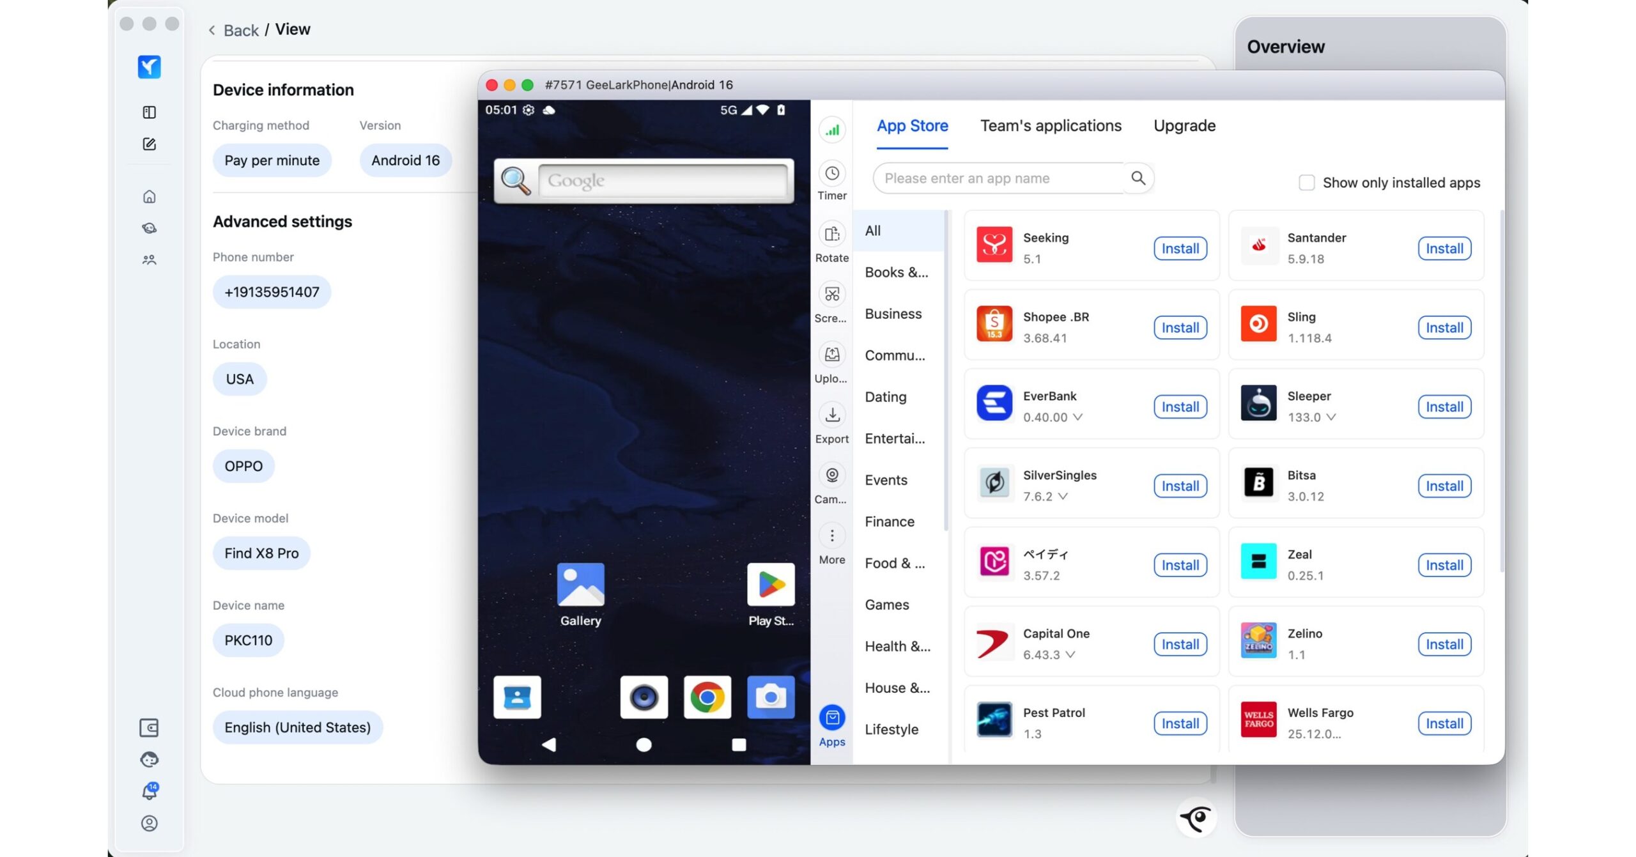Viewport: 1636px width, 857px height.
Task: Open Chrome browser in phone dock
Action: click(707, 697)
